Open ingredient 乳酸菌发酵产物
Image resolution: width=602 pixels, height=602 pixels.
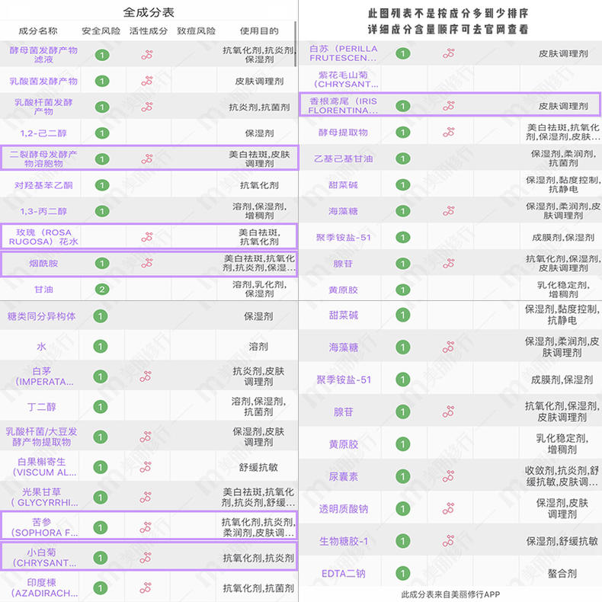43,81
